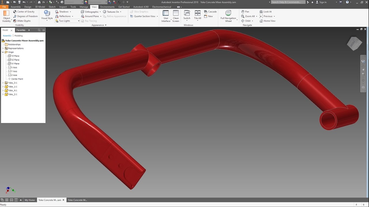Open the User Interface options
The image size is (369, 207).
coord(166,16)
